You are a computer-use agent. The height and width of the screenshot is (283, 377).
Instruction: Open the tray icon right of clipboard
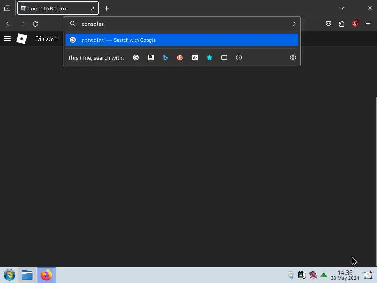pos(302,275)
